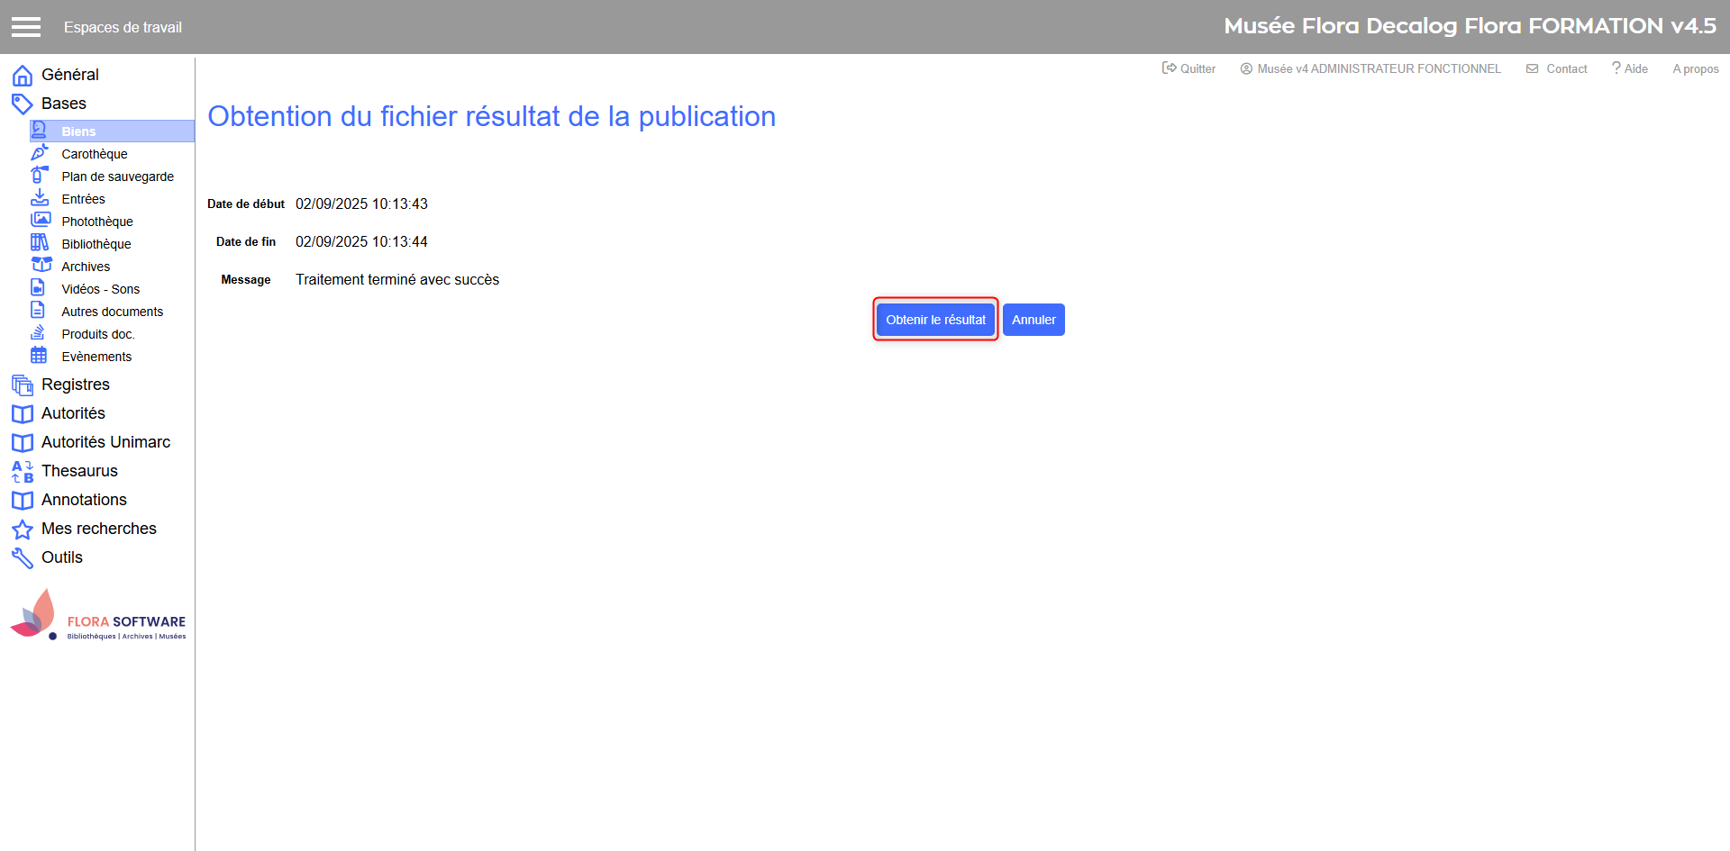This screenshot has width=1730, height=851.
Task: Open Plan de sauvegarde entry
Action: 117,177
